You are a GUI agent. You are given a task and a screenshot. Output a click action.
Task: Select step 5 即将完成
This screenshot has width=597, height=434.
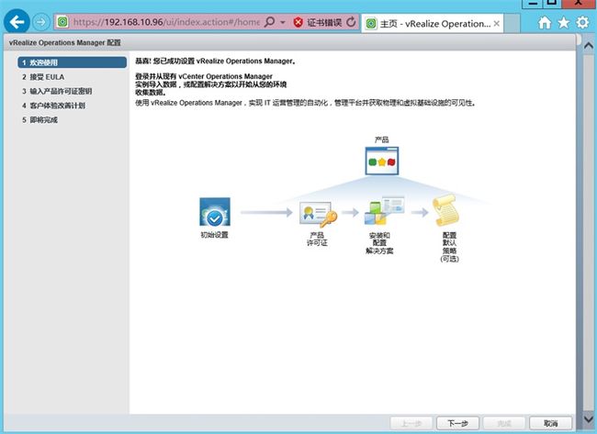pyautogui.click(x=39, y=120)
